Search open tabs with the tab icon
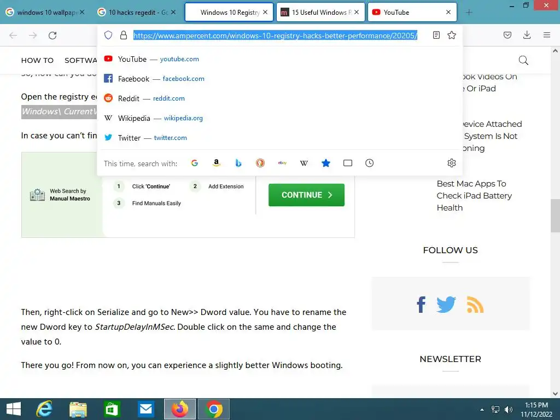The image size is (560, 420). click(347, 163)
